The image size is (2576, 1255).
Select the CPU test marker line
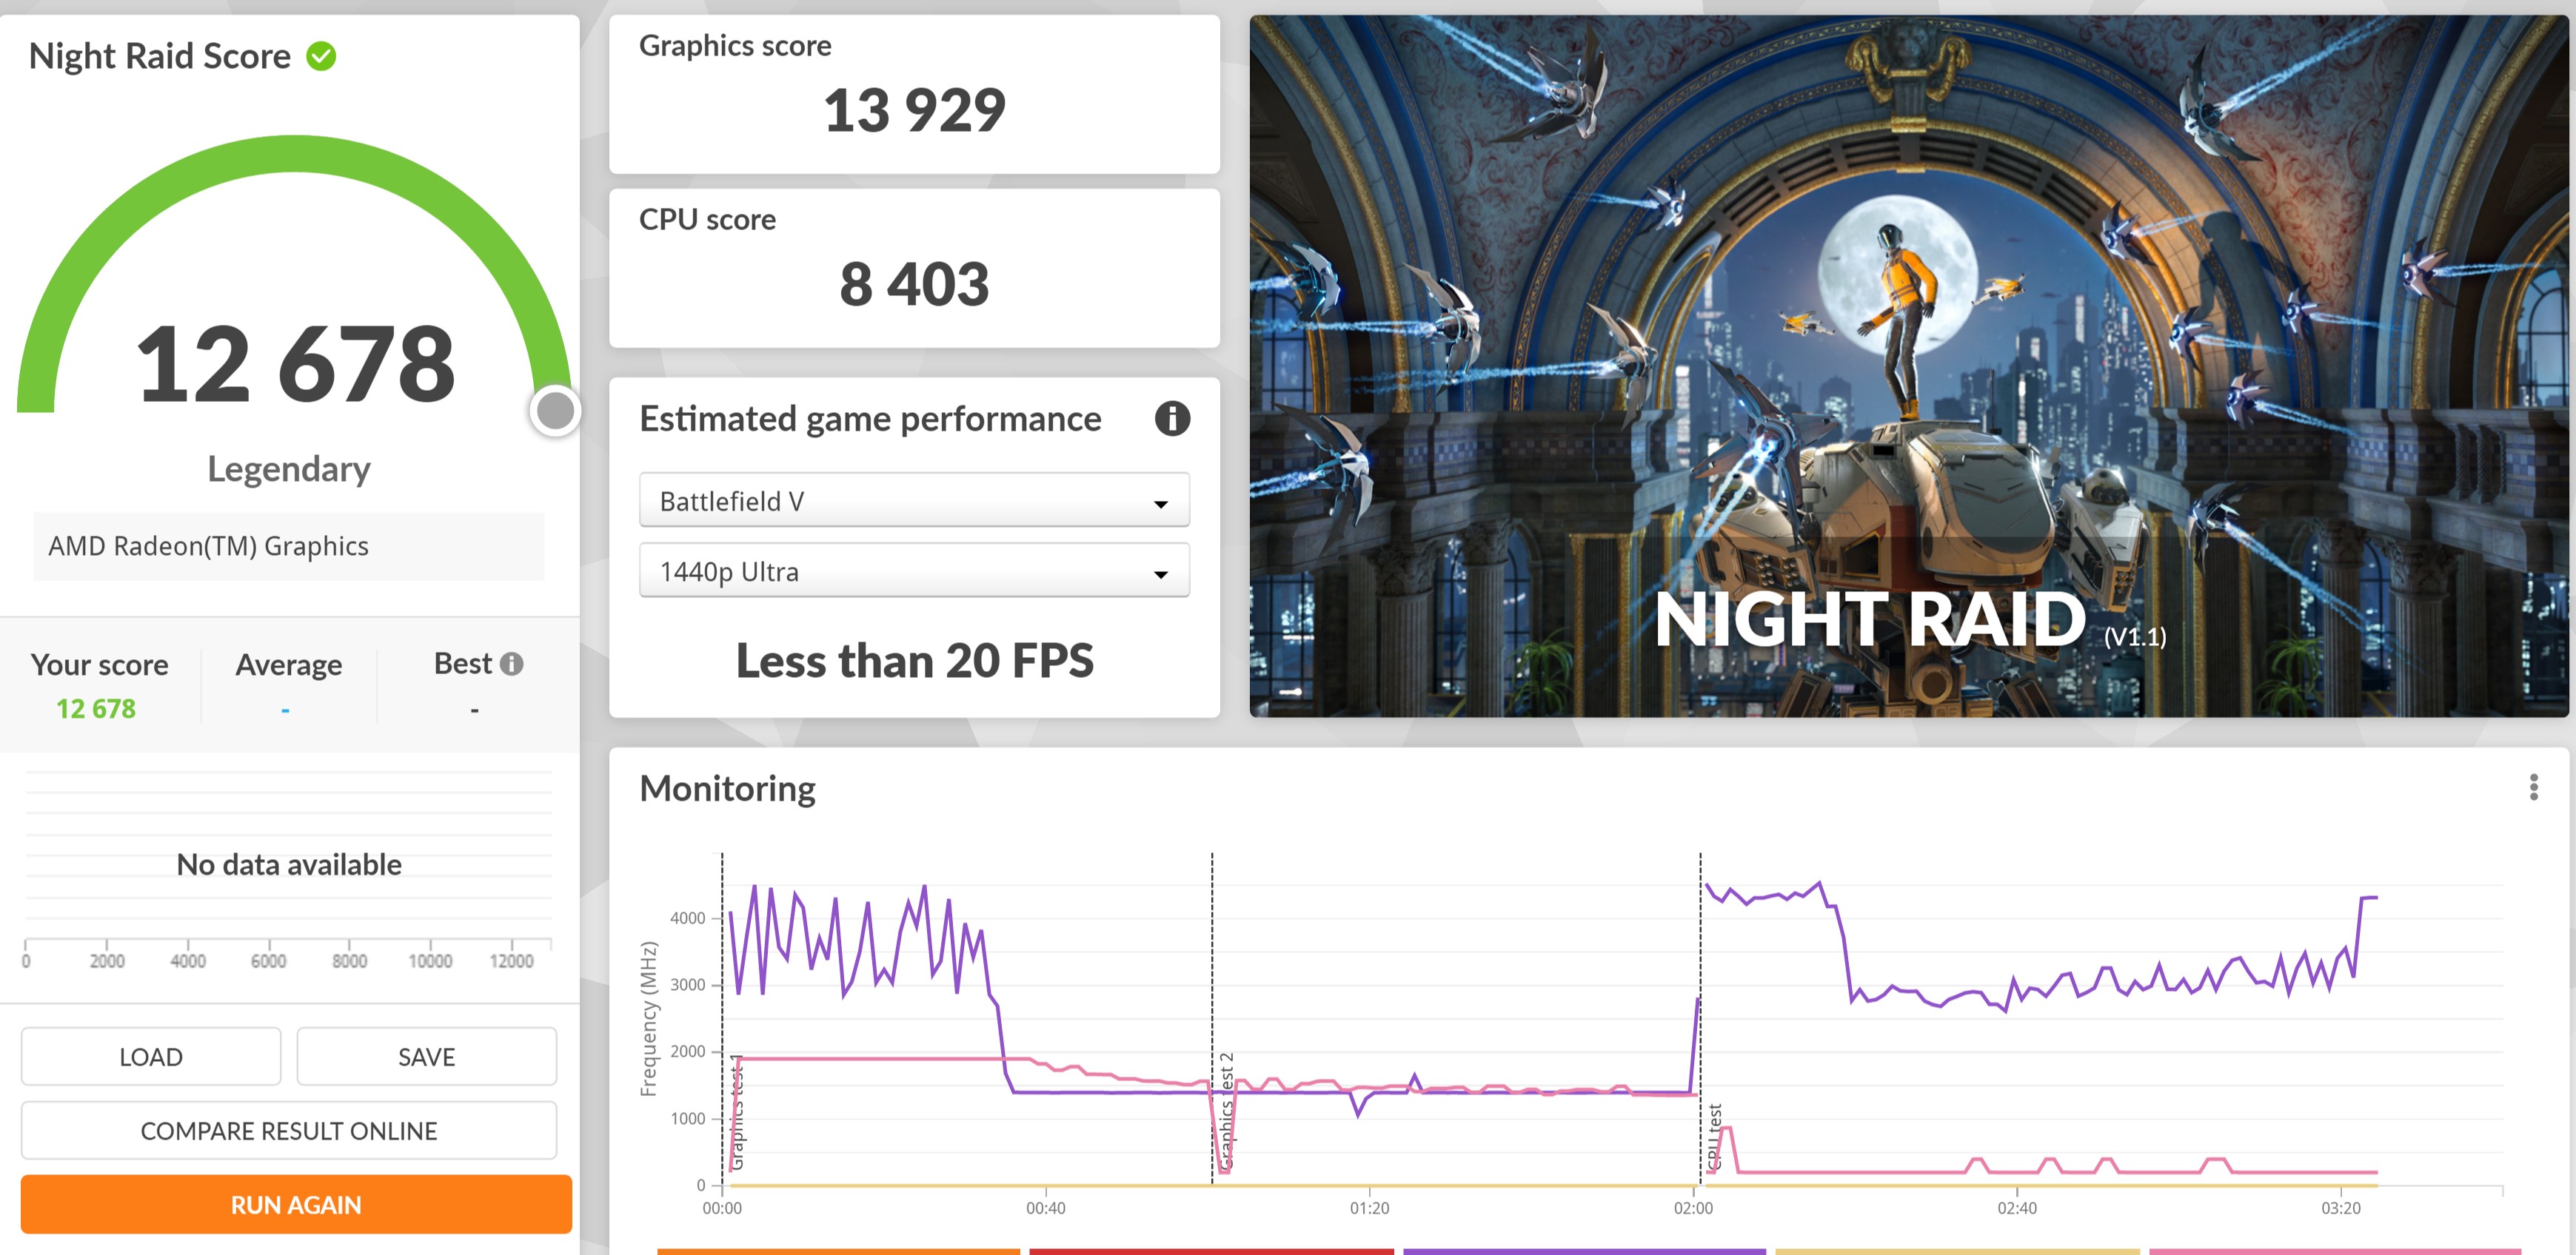click(x=1700, y=1019)
